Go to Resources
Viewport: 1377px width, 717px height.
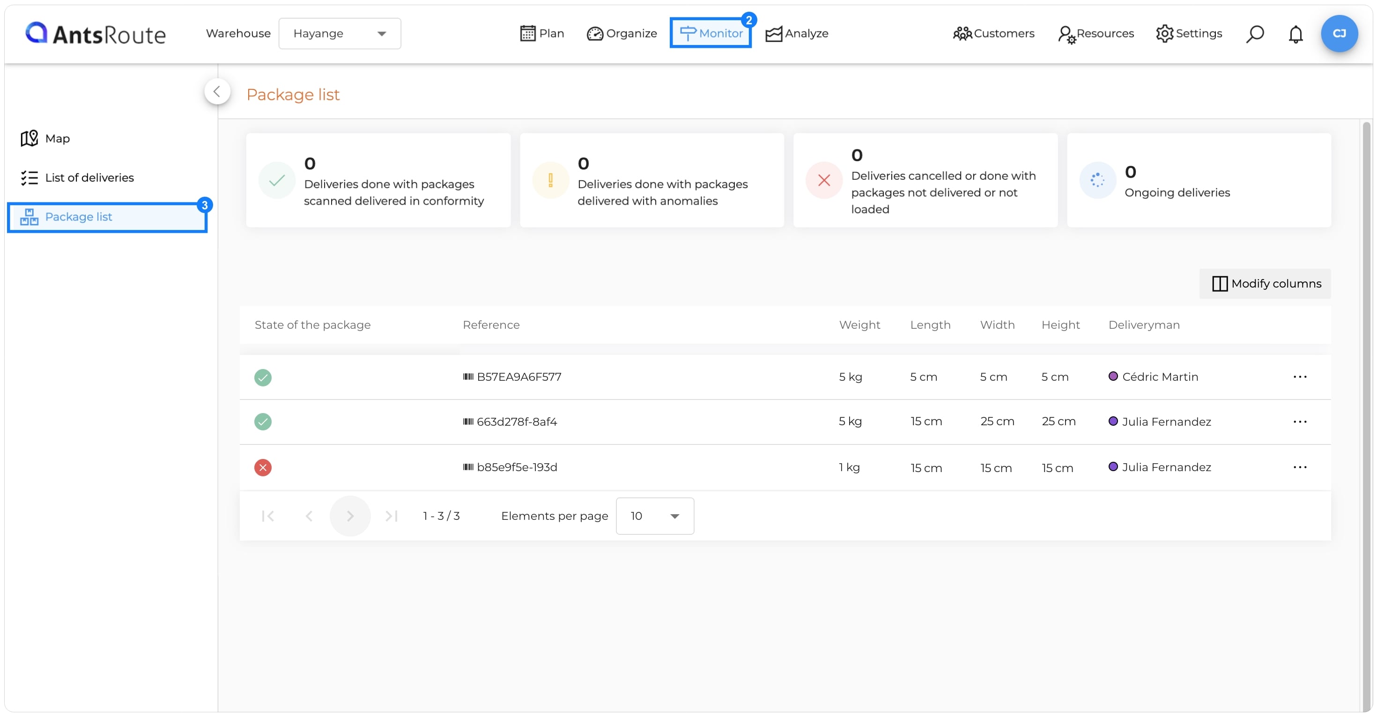[1096, 34]
